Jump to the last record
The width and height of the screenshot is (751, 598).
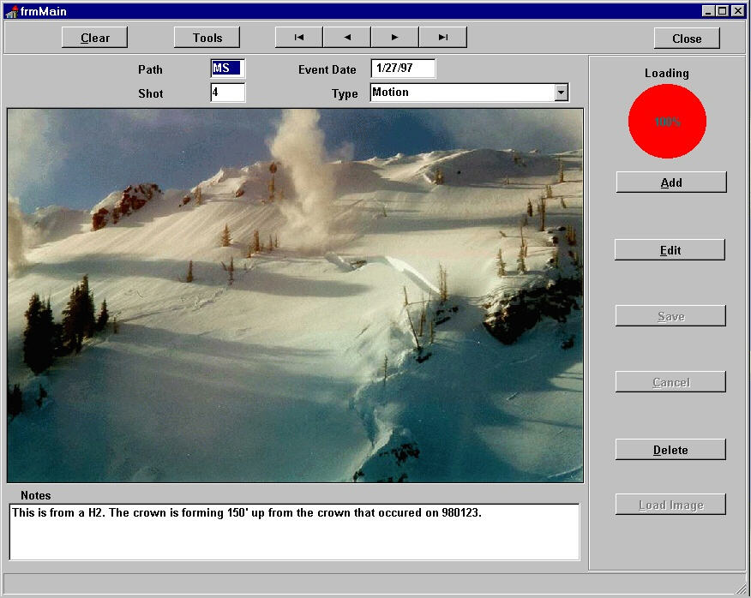(442, 38)
